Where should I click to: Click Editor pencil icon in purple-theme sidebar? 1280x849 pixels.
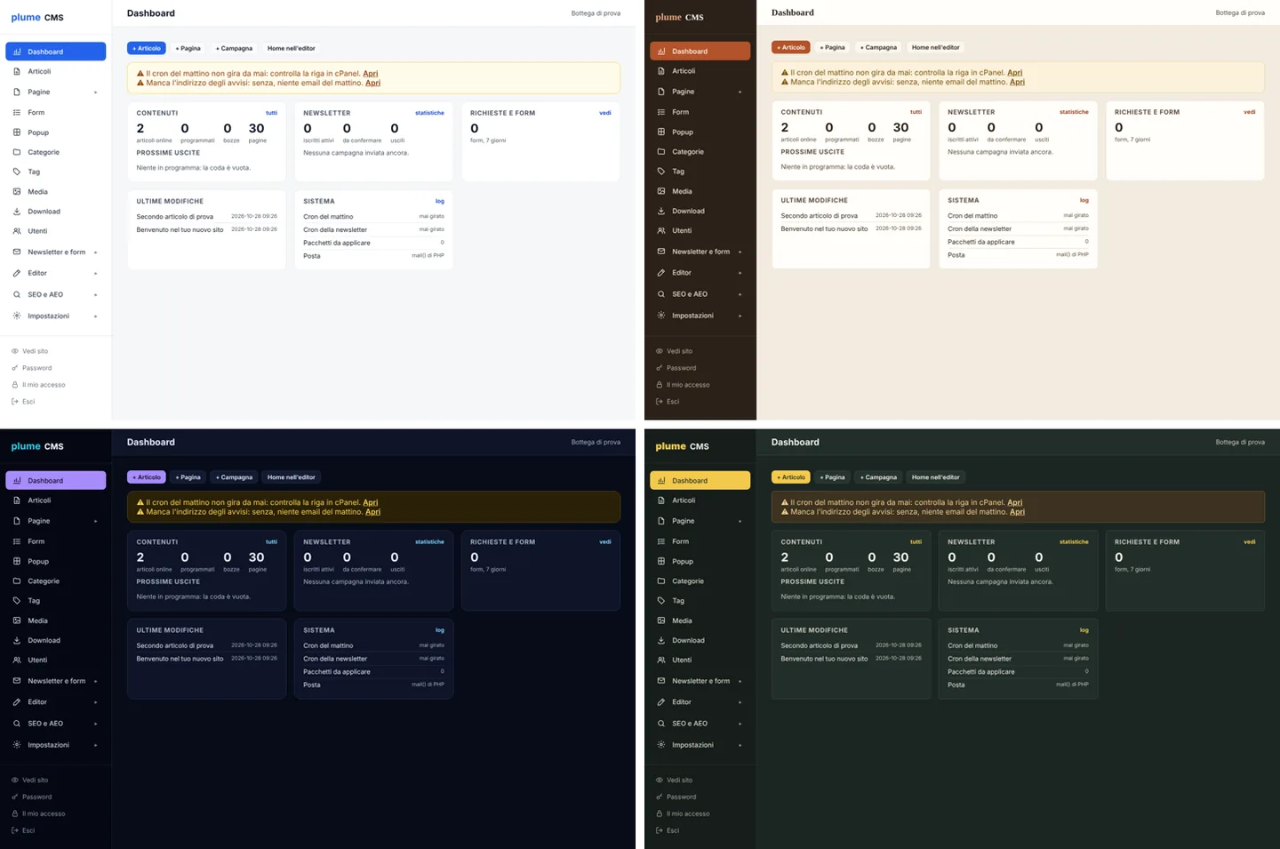tap(17, 702)
